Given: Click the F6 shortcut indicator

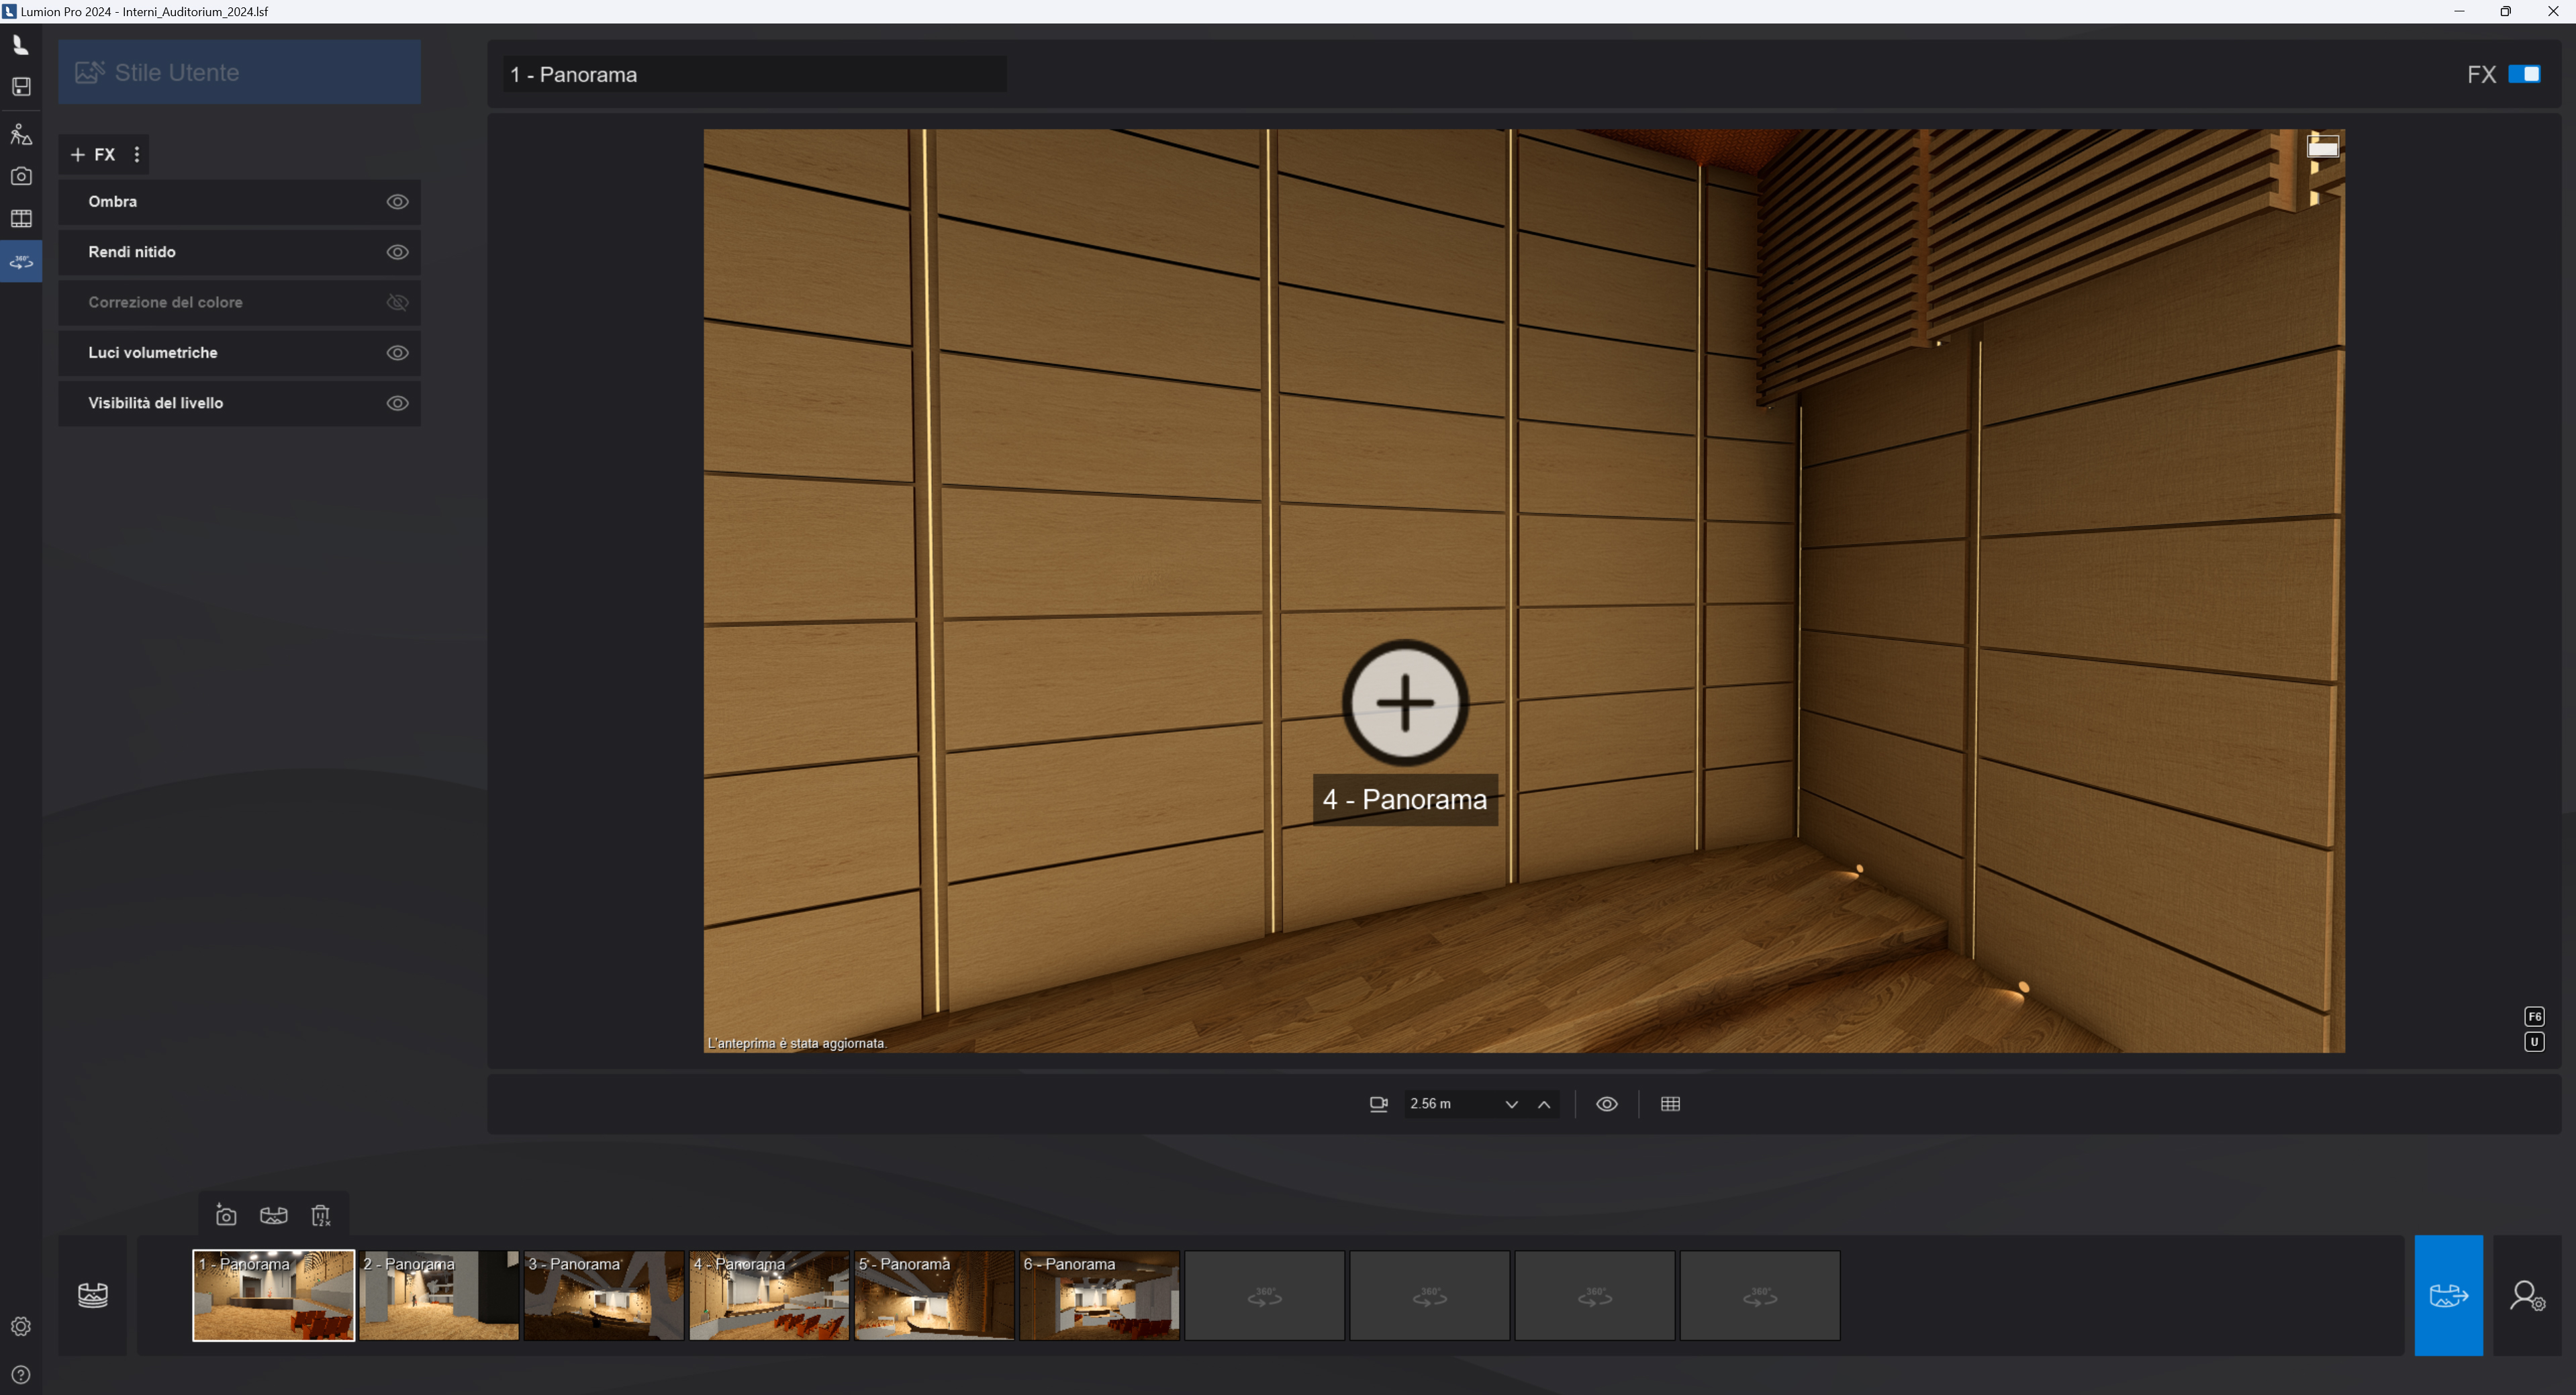Looking at the screenshot, I should (2534, 1017).
